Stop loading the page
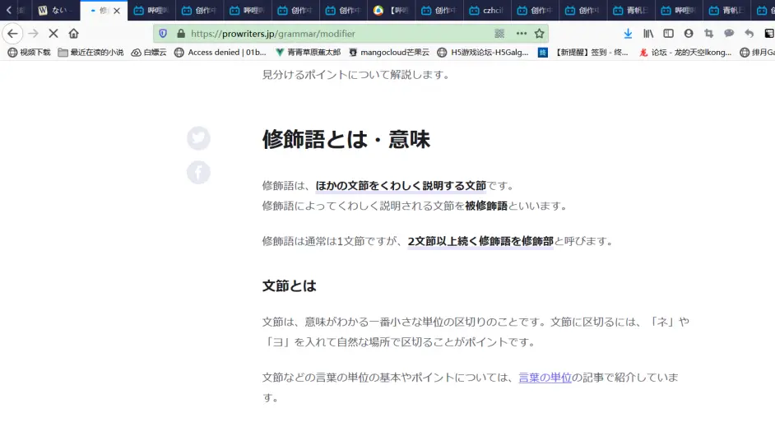 pos(53,34)
